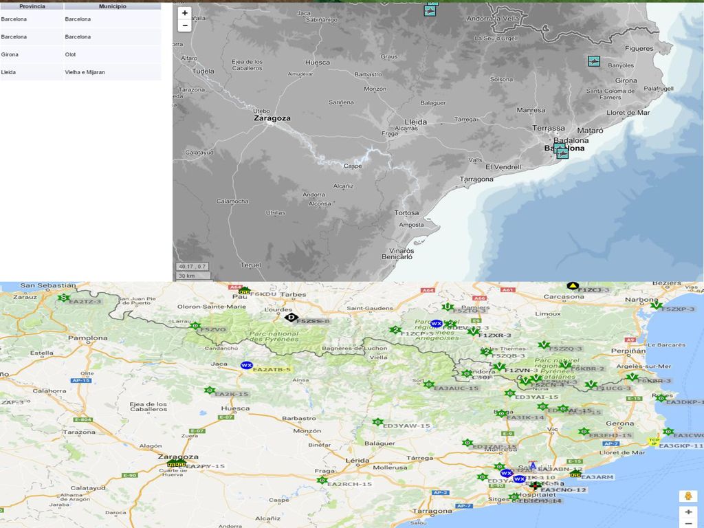Select the Vielha e Mijaran cell
This screenshot has height=528, width=704.
112,71
